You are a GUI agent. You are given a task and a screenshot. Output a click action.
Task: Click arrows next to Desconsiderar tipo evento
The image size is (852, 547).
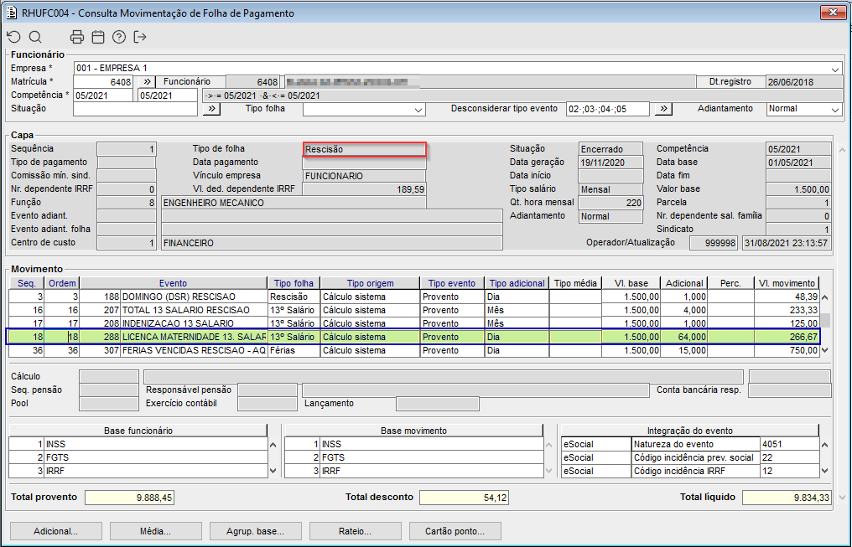pos(662,109)
